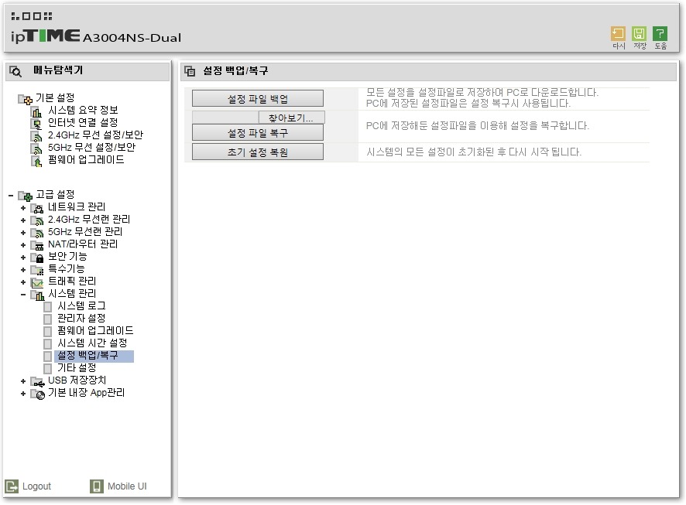Click the USB 저장장치 icon
This screenshot has width=686, height=505.
click(38, 382)
